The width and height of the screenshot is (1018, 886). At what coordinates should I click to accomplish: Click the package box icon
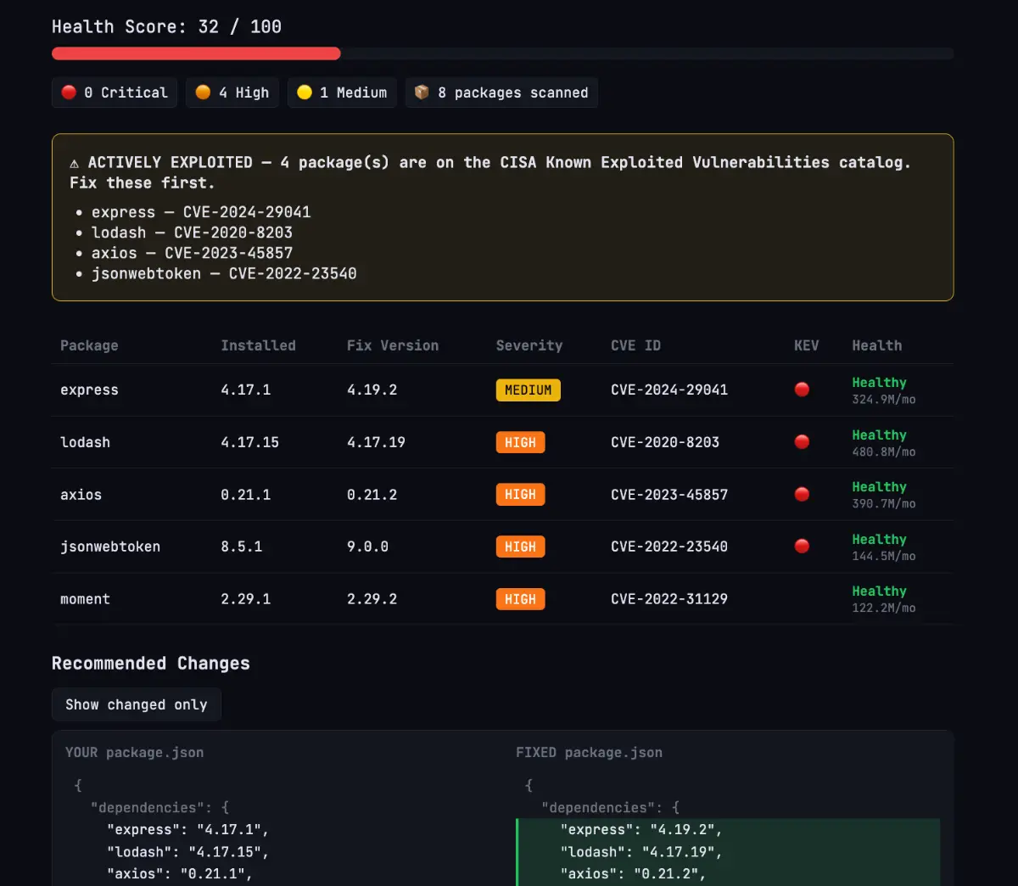pos(422,93)
